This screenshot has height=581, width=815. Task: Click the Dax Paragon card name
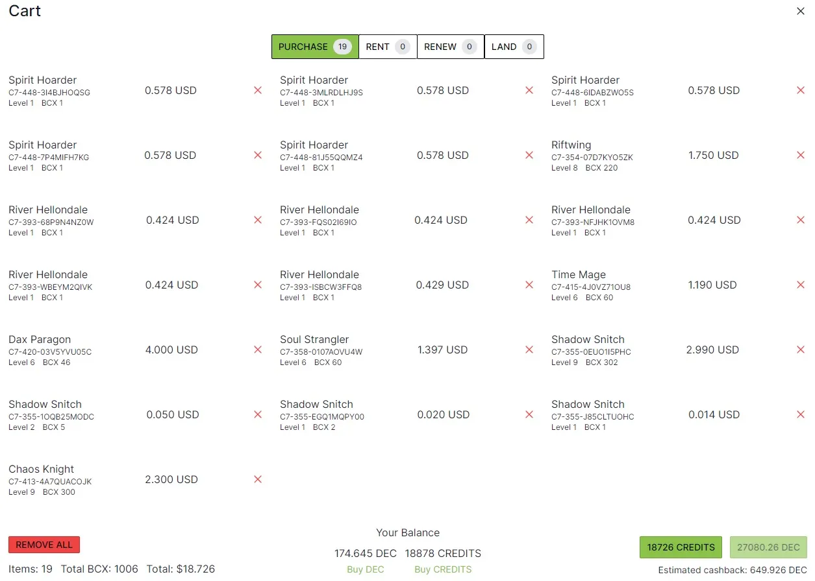(x=40, y=339)
